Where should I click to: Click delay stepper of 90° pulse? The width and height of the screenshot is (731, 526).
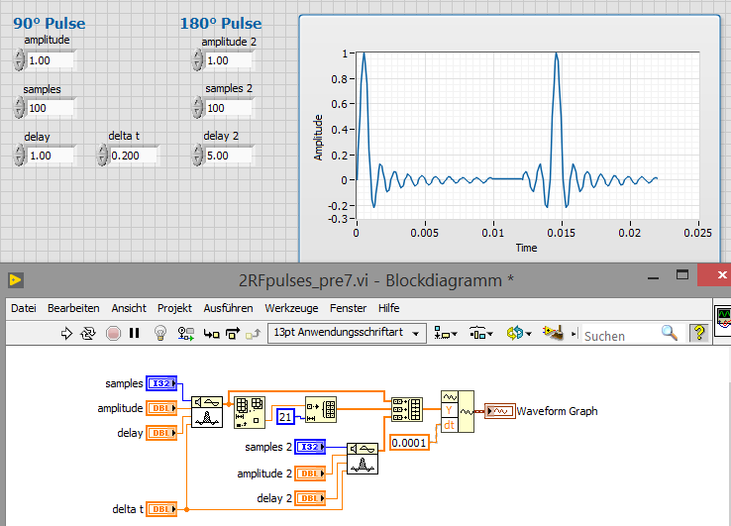19,156
